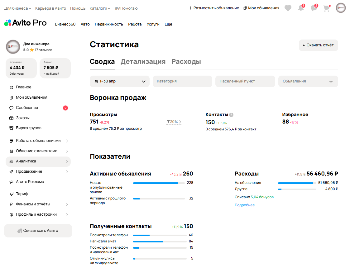The height and width of the screenshot is (267, 350).
Task: Click the Аналитика chart icon
Action: [x=12, y=162]
